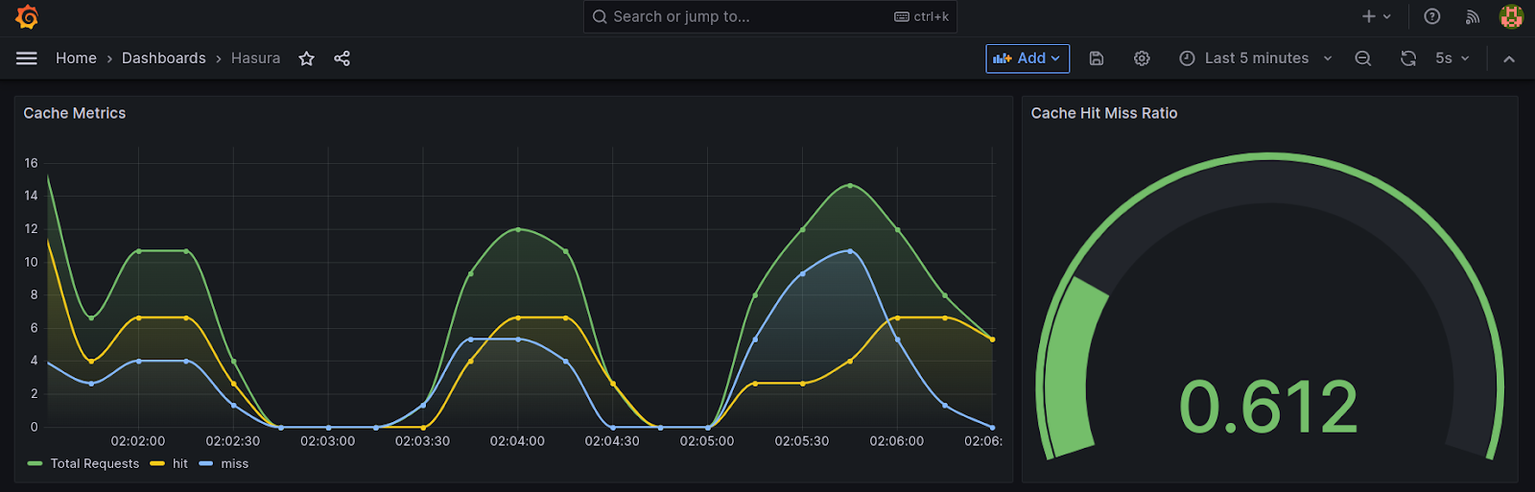Open the hamburger navigation menu
This screenshot has width=1535, height=492.
pos(27,59)
